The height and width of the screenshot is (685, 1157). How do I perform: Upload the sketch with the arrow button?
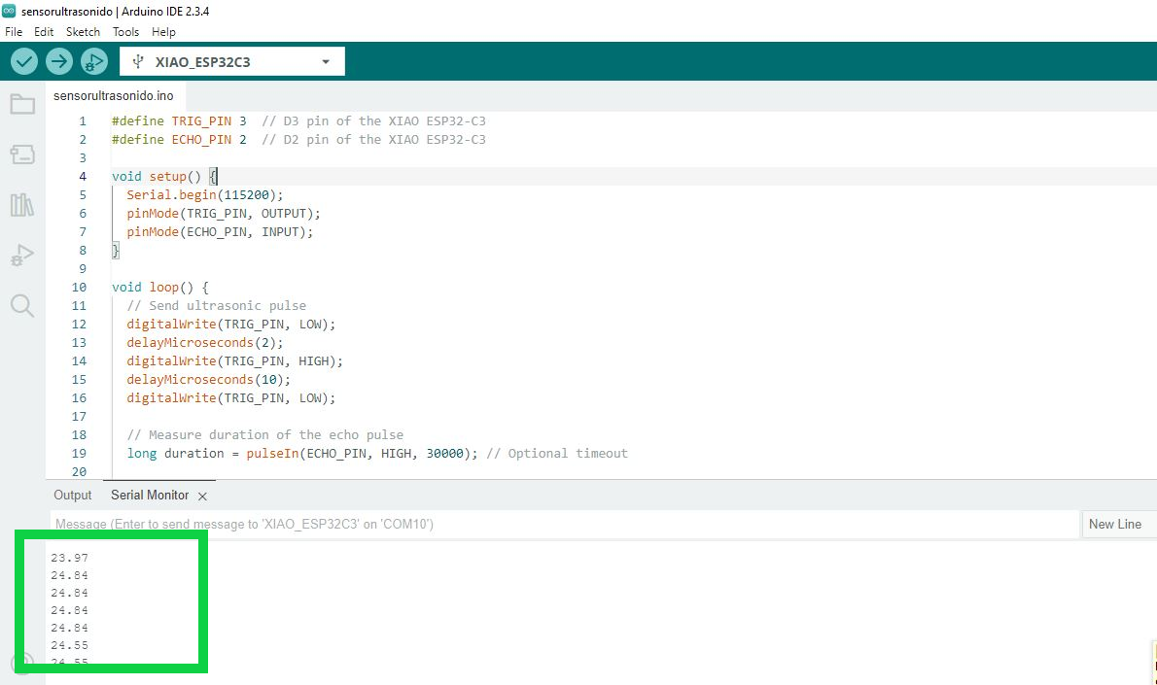tap(59, 61)
